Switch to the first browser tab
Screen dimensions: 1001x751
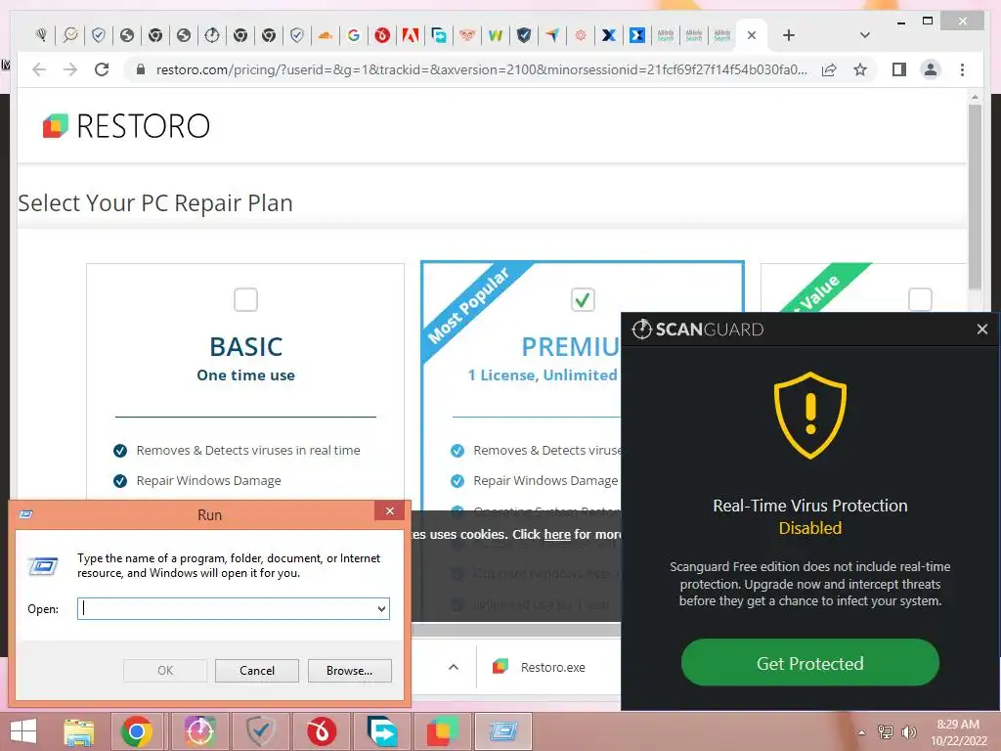point(42,36)
